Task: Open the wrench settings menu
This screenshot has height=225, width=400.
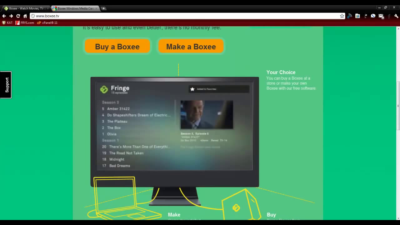Action: (x=396, y=16)
